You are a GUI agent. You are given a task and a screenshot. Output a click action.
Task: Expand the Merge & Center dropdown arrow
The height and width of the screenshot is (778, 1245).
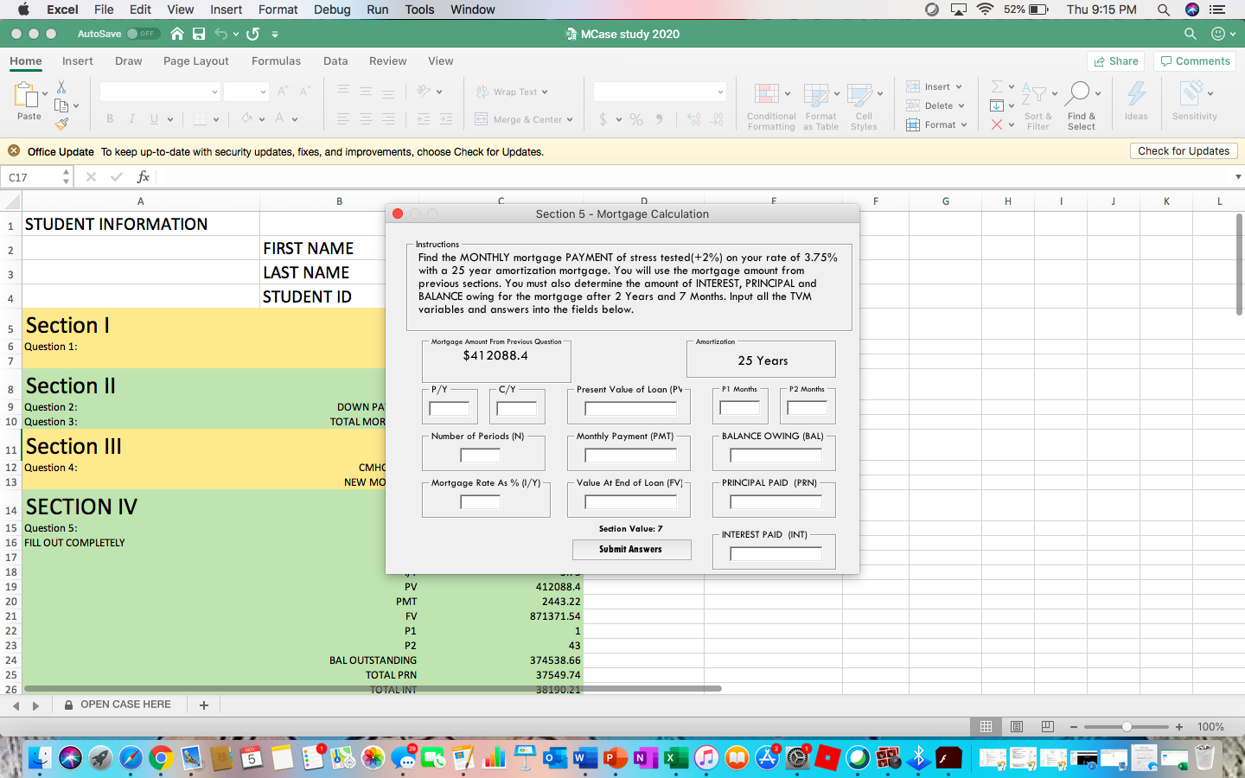(570, 120)
